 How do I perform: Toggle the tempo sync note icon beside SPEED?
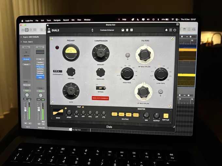pos(66,108)
